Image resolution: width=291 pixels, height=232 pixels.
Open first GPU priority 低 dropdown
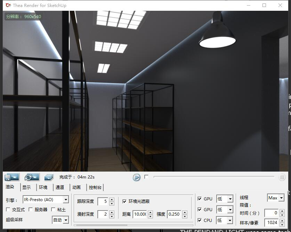[230, 199]
